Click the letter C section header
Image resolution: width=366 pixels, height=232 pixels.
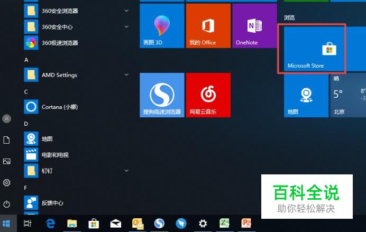[26, 92]
